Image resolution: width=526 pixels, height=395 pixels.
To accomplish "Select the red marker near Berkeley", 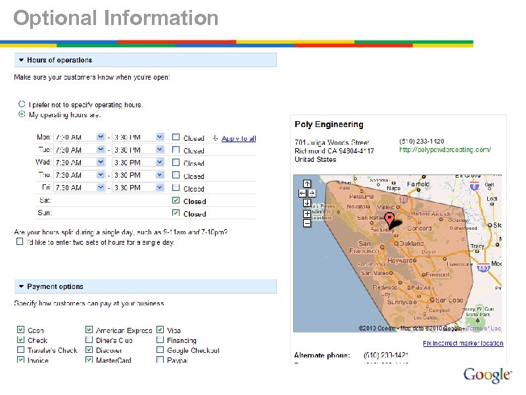I will [389, 217].
